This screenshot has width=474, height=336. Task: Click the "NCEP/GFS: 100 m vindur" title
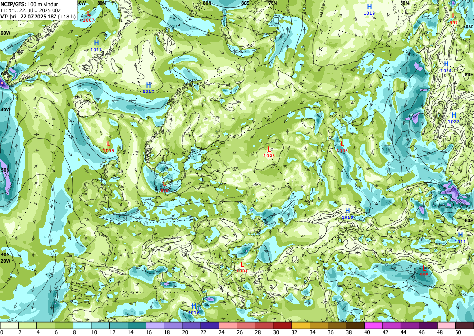[29, 4]
